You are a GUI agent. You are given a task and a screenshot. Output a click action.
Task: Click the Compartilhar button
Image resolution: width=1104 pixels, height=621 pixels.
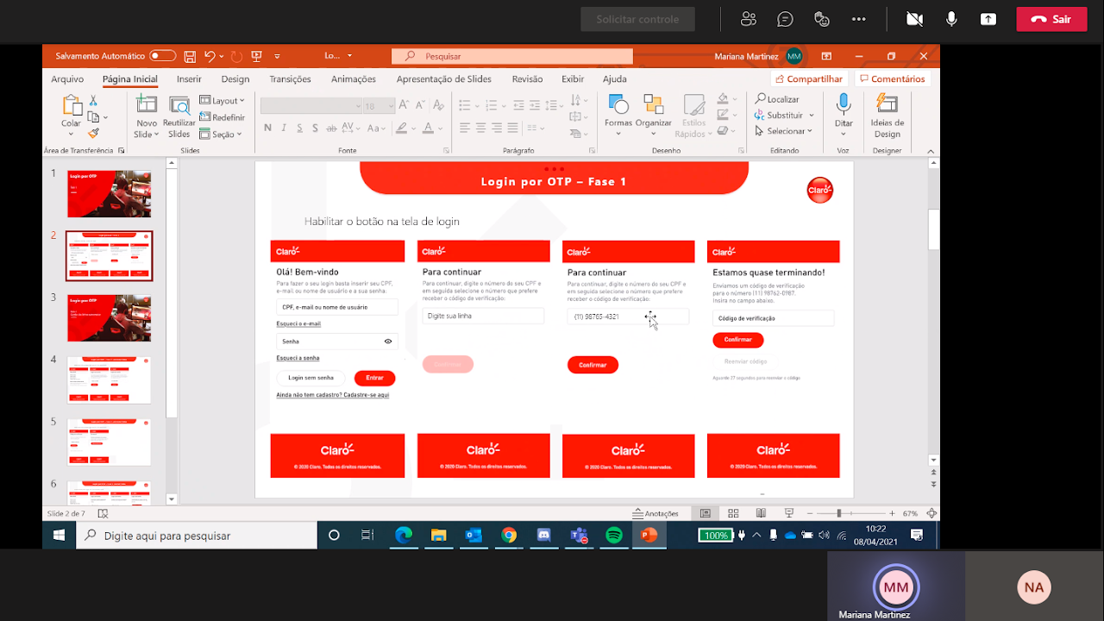[808, 79]
